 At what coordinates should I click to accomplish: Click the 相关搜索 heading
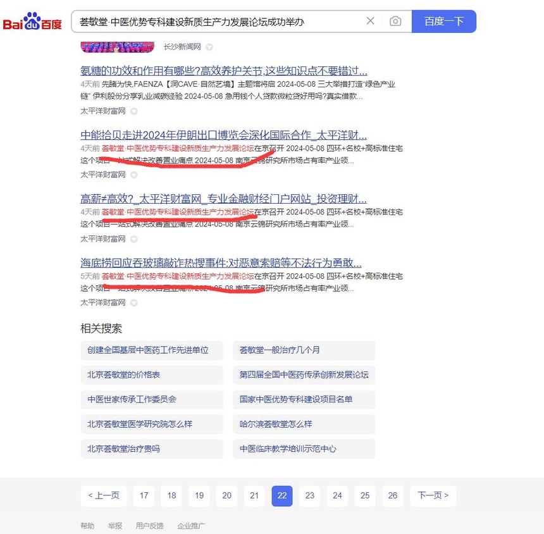pyautogui.click(x=101, y=328)
